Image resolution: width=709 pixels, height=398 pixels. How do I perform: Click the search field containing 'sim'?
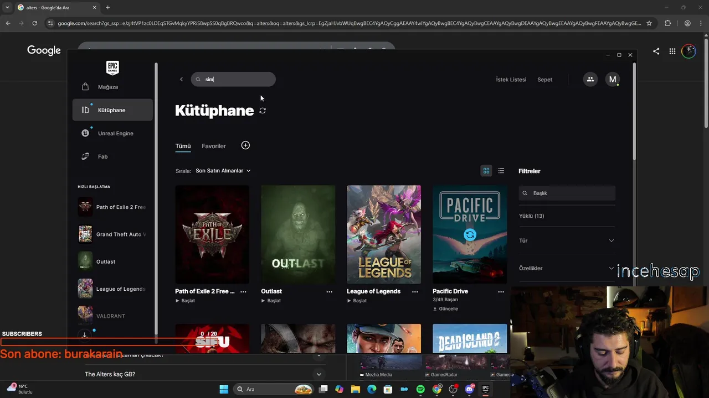click(x=233, y=79)
